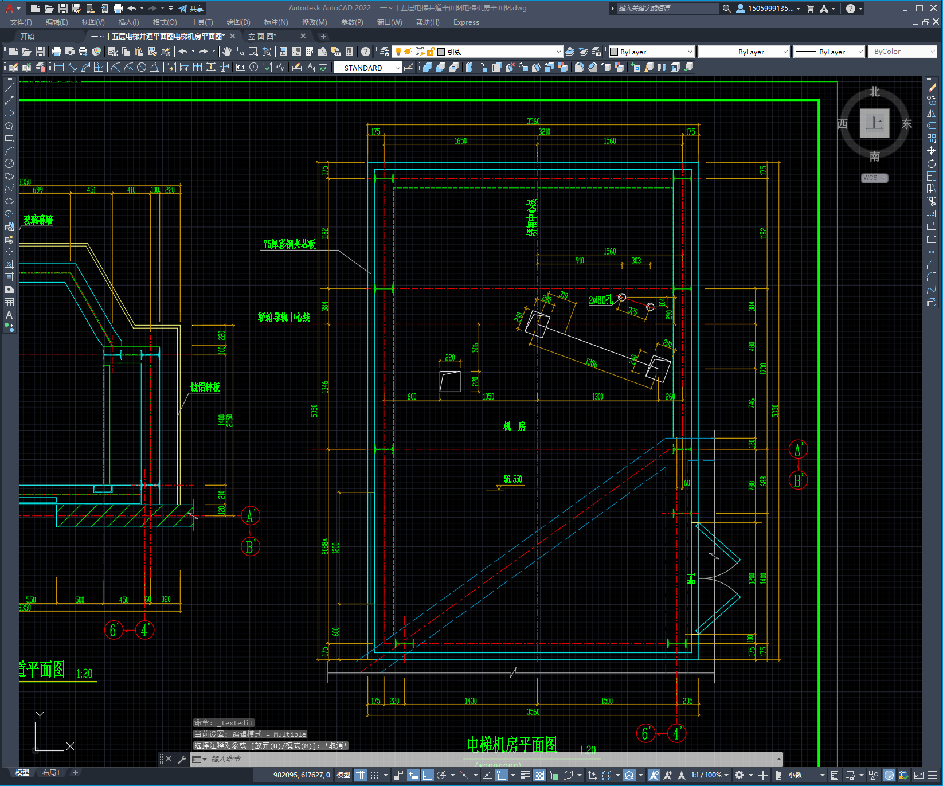Click the WCS button below the ViewCube
Viewport: 943px width, 786px height.
(x=874, y=178)
